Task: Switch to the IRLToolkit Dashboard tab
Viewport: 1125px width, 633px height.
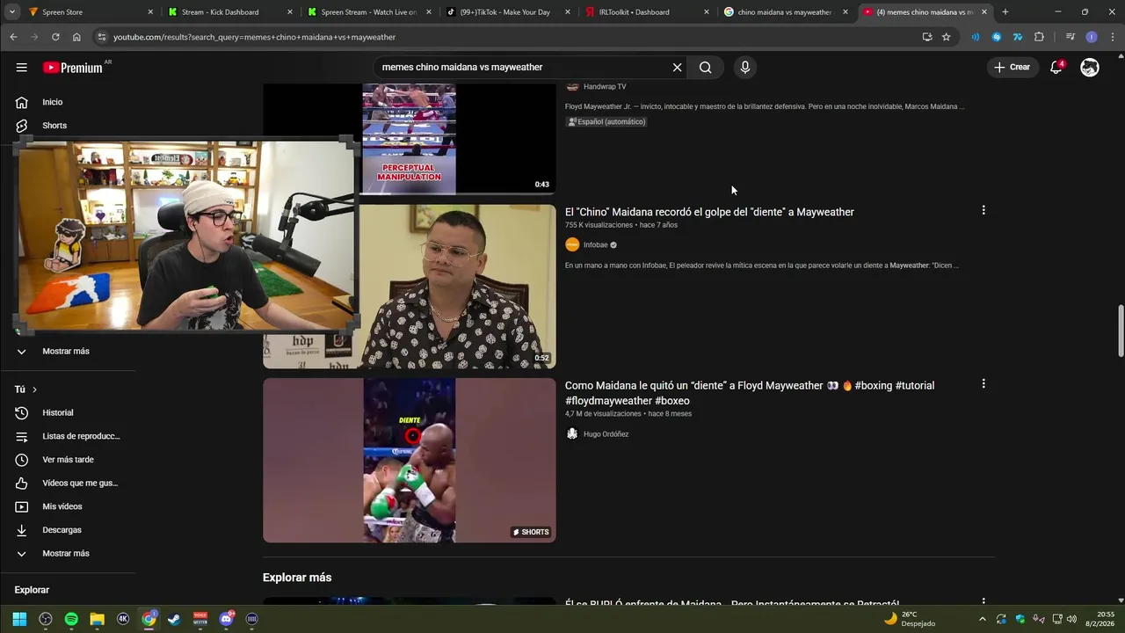Action: (x=647, y=12)
